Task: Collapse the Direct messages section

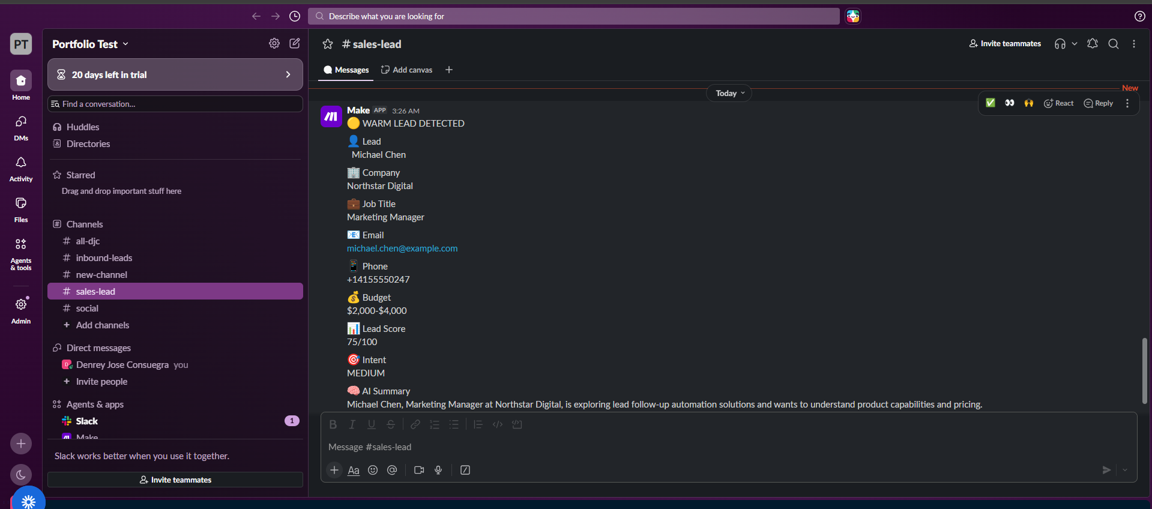Action: pyautogui.click(x=98, y=348)
